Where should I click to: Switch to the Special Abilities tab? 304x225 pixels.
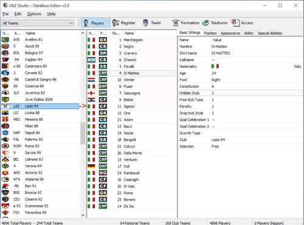tap(270, 33)
